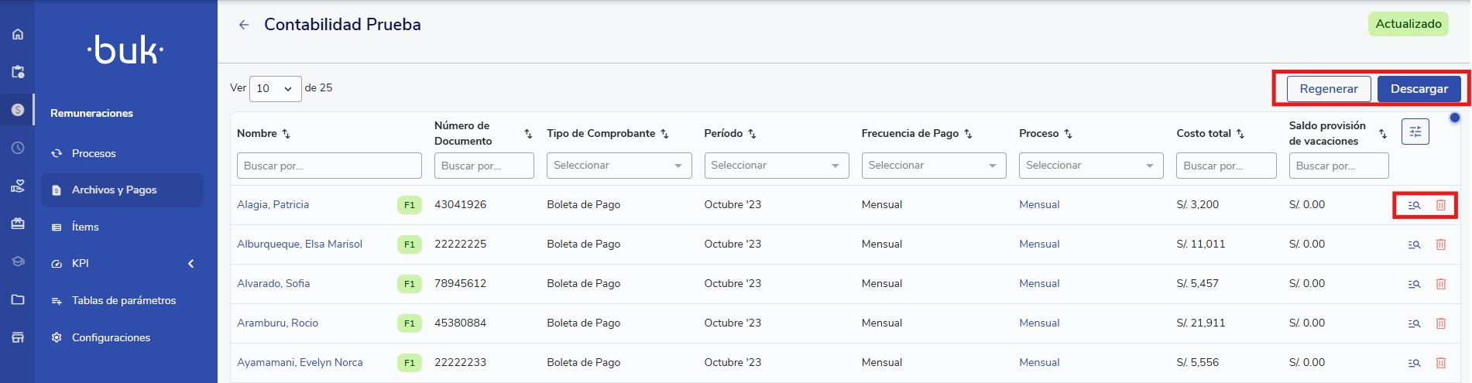The image size is (1472, 383).
Task: Sort by Período column arrows
Action: pos(751,134)
